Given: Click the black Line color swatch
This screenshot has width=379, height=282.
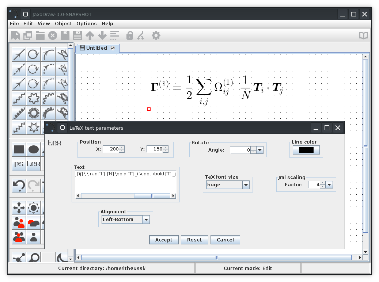Looking at the screenshot, I should click(306, 150).
